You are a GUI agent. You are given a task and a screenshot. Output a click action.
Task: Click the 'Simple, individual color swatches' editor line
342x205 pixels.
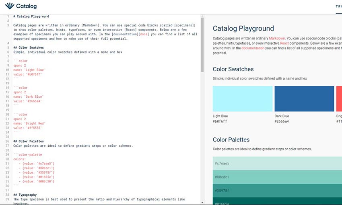[x=68, y=52]
